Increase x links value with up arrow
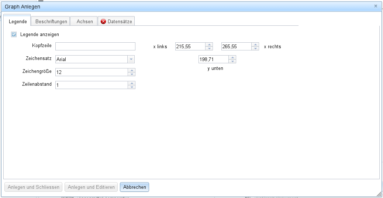The width and height of the screenshot is (383, 198). pyautogui.click(x=209, y=45)
